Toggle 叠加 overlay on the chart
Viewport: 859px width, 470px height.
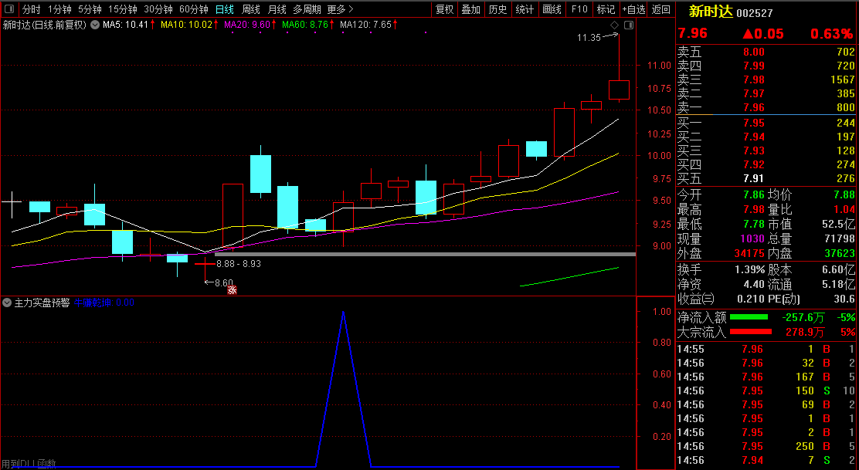pyautogui.click(x=470, y=9)
